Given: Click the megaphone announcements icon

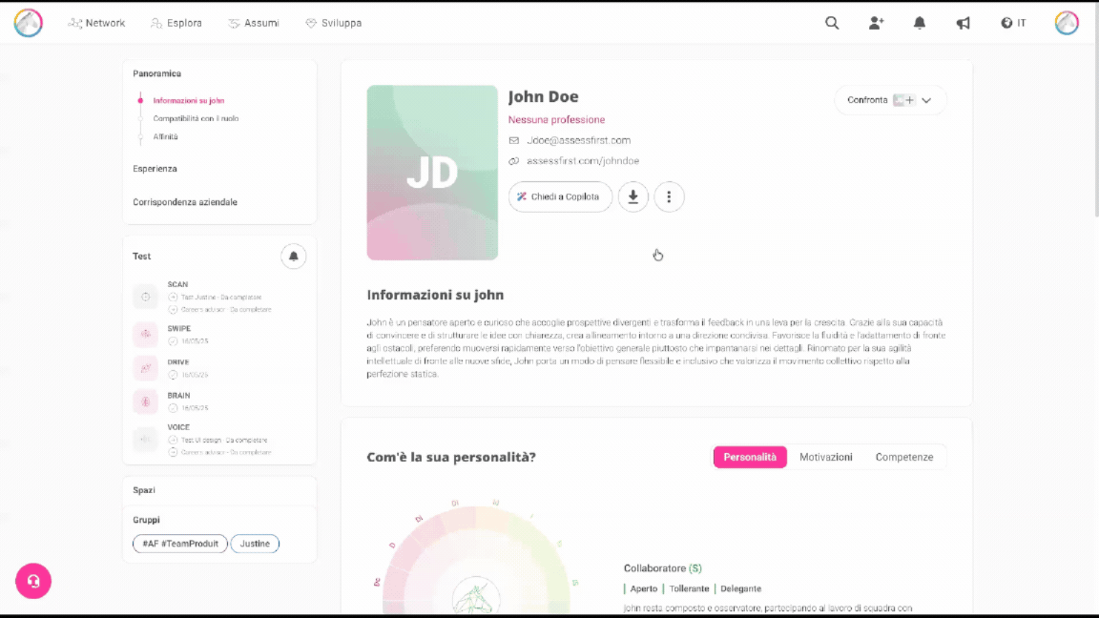Looking at the screenshot, I should click(x=963, y=23).
